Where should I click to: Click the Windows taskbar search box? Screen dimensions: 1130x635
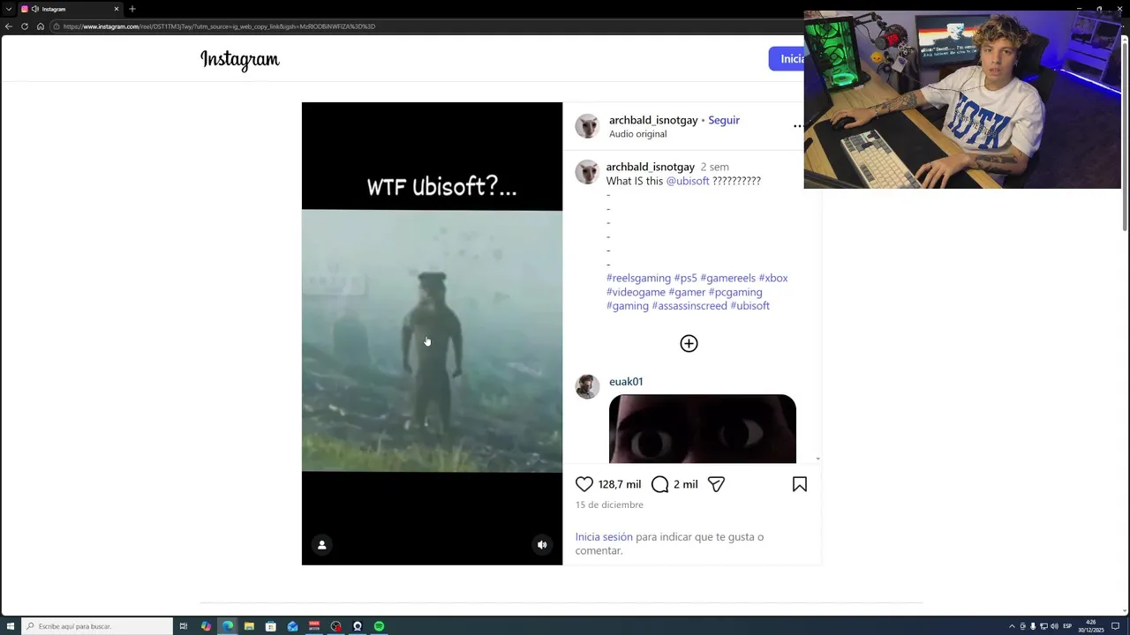pos(97,626)
